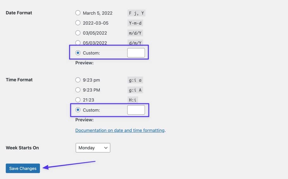
Task: Click the "g:i a" lowercase format code
Action: pyautogui.click(x=135, y=80)
